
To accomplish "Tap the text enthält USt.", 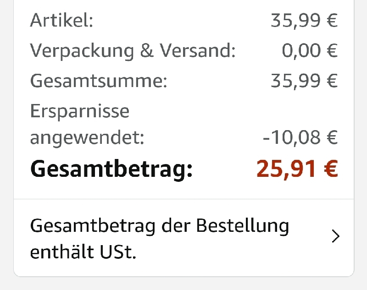I will [x=83, y=252].
